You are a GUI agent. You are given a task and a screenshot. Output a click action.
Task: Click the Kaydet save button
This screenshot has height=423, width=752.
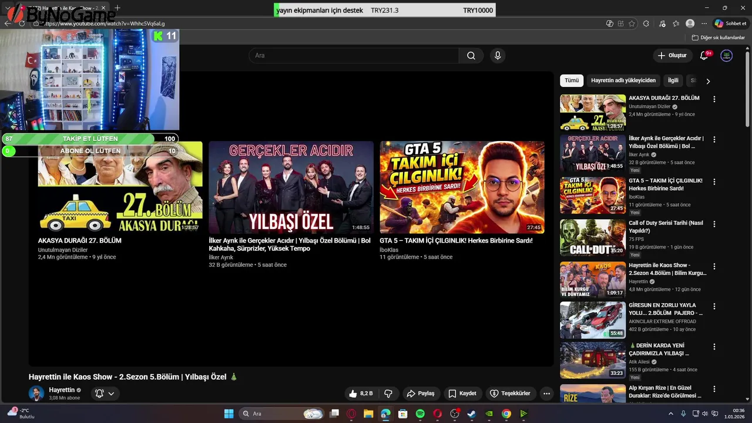462,394
